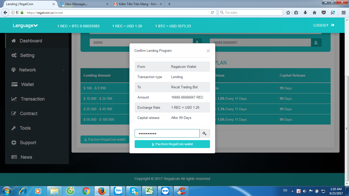The image size is (349, 196).
Task: Open Zalo from the taskbar
Action: pos(118,191)
